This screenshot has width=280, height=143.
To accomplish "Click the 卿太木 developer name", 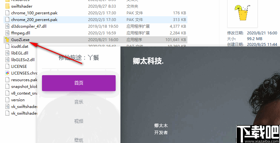I will pos(161,125).
